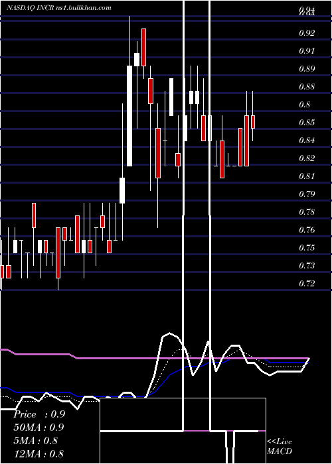Click the 0.82 price axis label
Viewport: 332px width, 464px height.
click(307, 158)
